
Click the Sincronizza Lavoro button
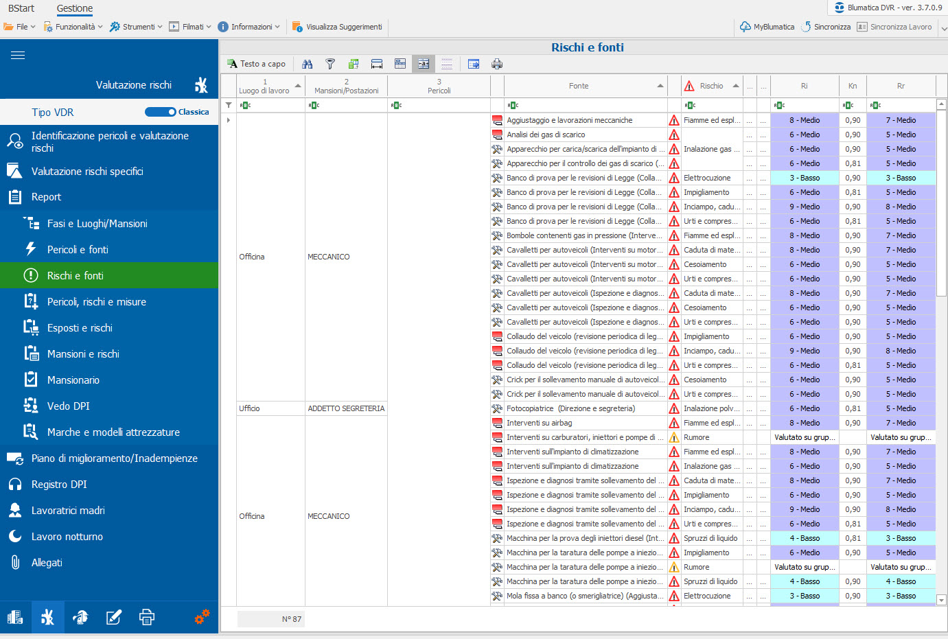(x=894, y=27)
